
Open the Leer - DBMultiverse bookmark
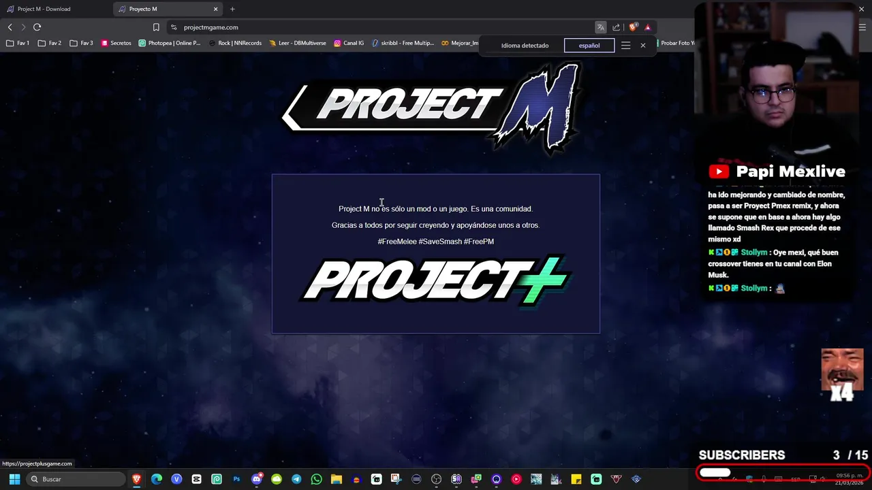298,43
